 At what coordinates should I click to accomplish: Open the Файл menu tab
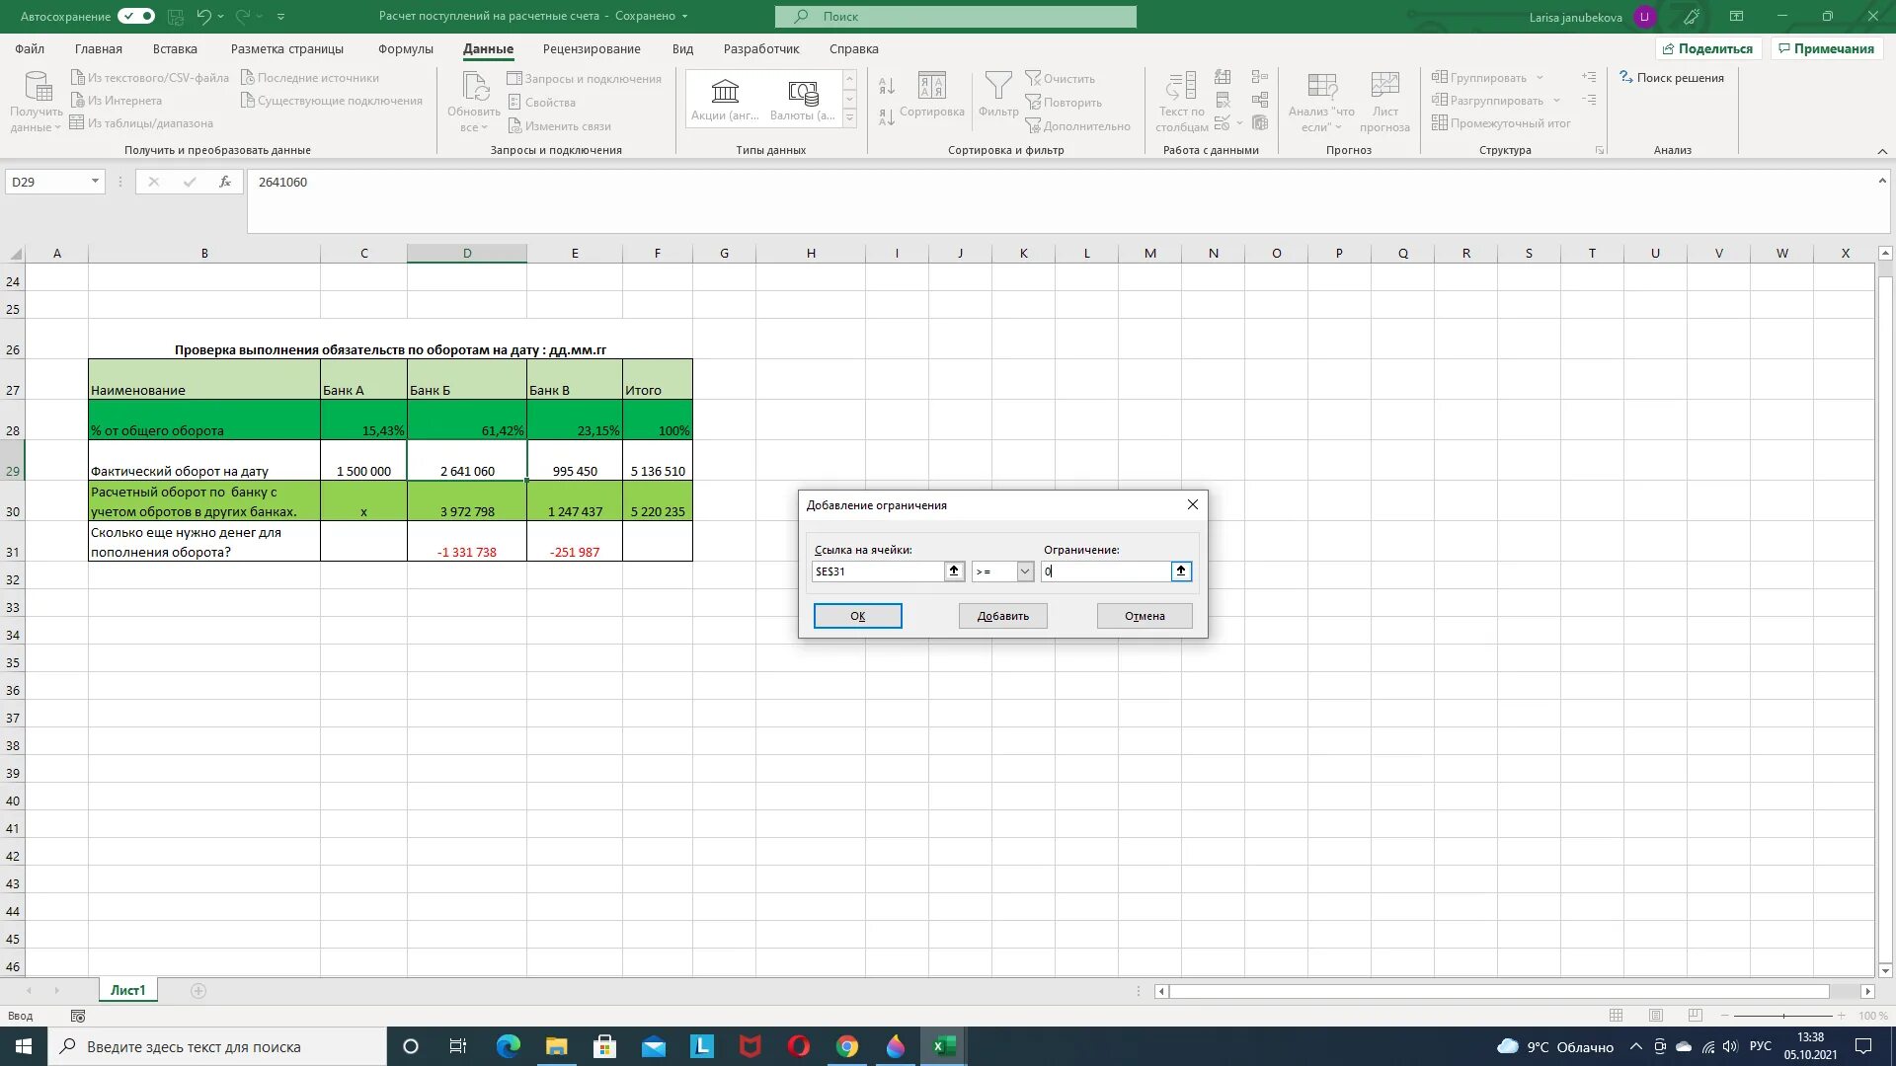pos(30,48)
